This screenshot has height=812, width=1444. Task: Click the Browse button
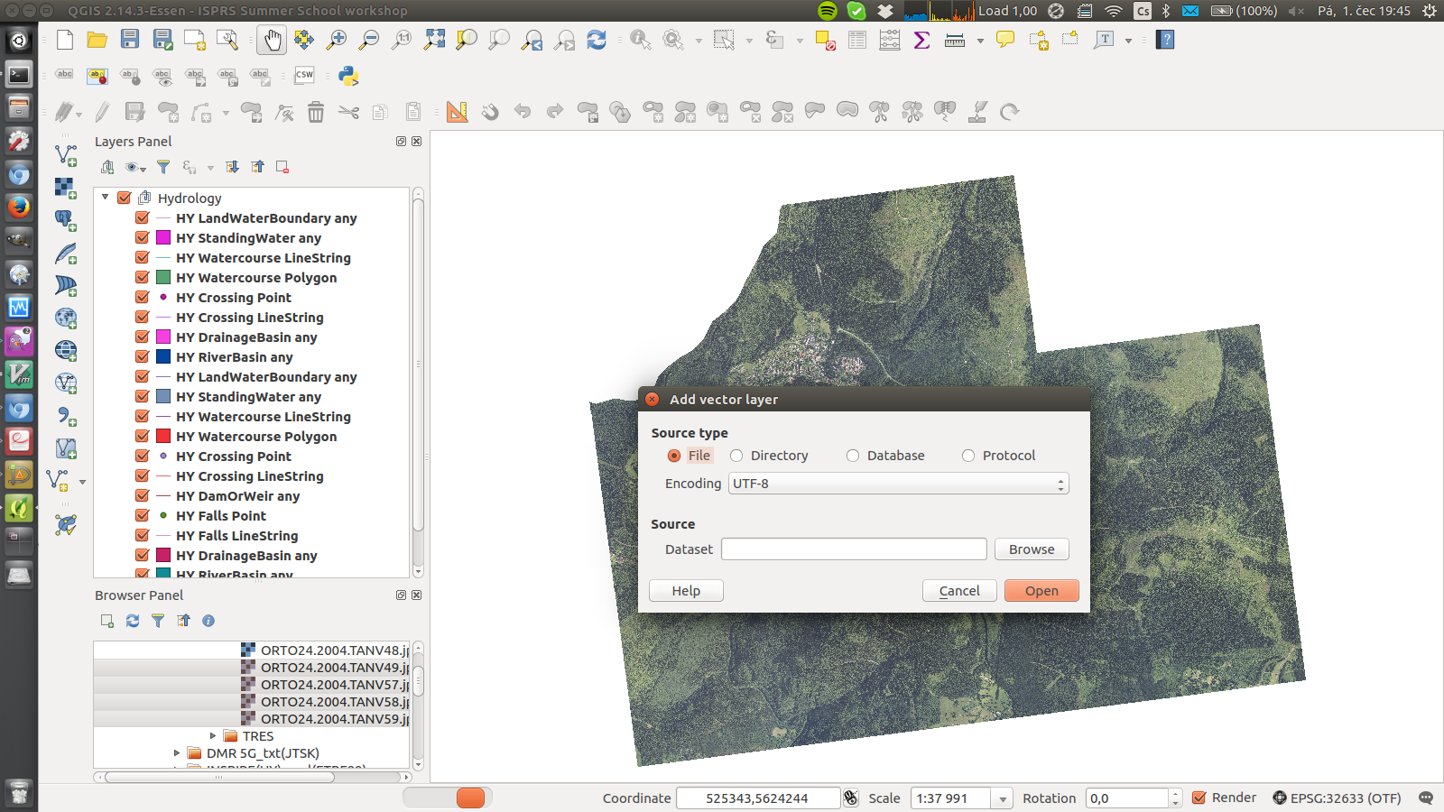tap(1032, 549)
